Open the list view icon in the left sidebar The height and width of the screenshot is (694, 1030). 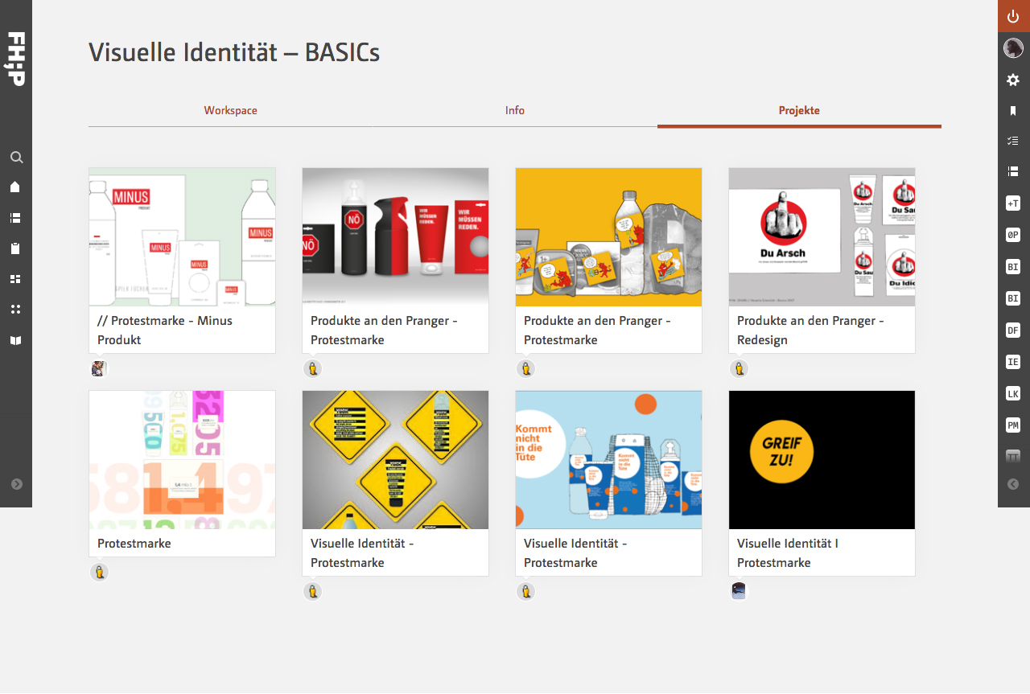(15, 218)
